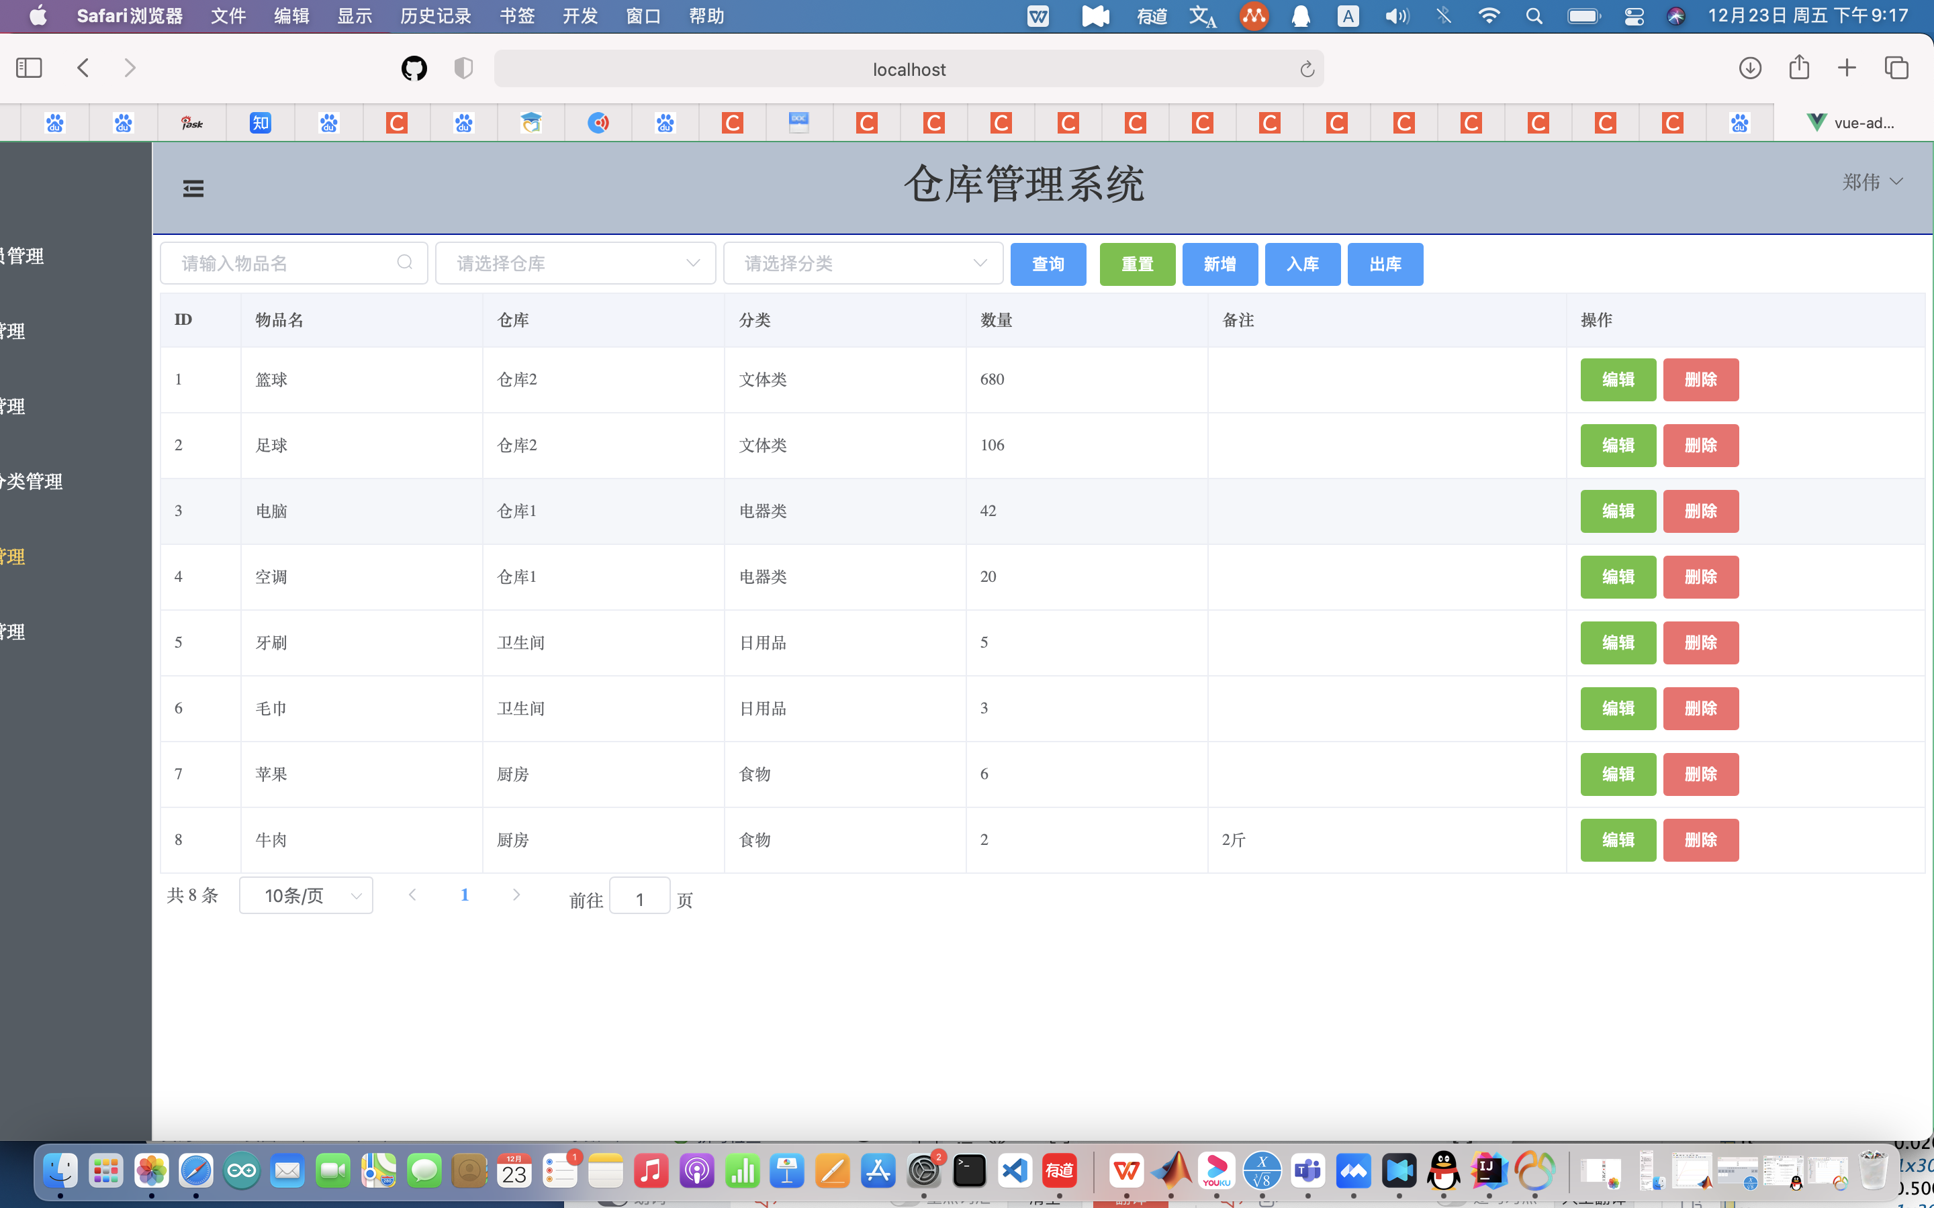The height and width of the screenshot is (1208, 1934).
Task: Show Safari downloads
Action: pyautogui.click(x=1750, y=68)
